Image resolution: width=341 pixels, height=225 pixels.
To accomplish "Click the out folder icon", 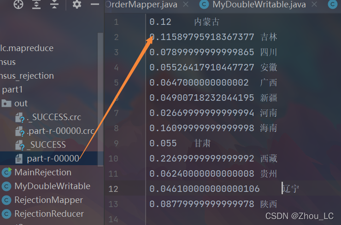I will pyautogui.click(x=6, y=104).
